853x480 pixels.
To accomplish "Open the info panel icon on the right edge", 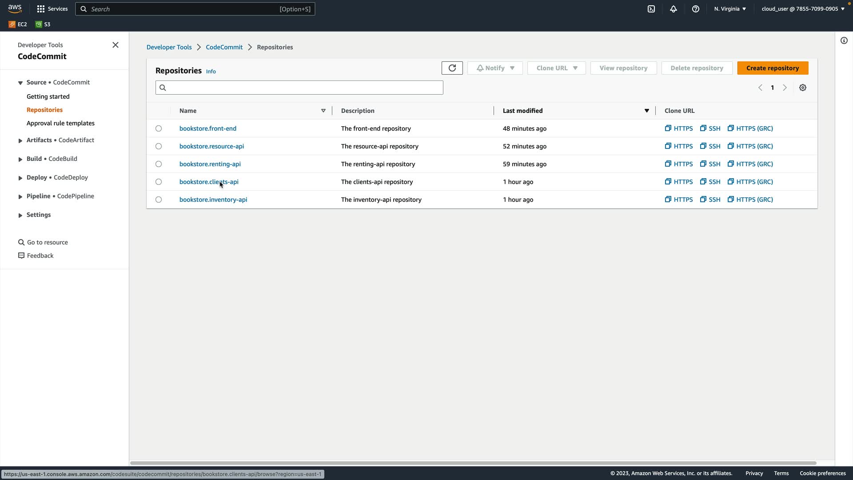I will pos(844,40).
